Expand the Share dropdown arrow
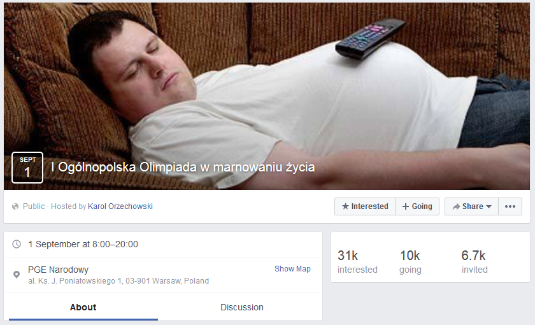 489,206
